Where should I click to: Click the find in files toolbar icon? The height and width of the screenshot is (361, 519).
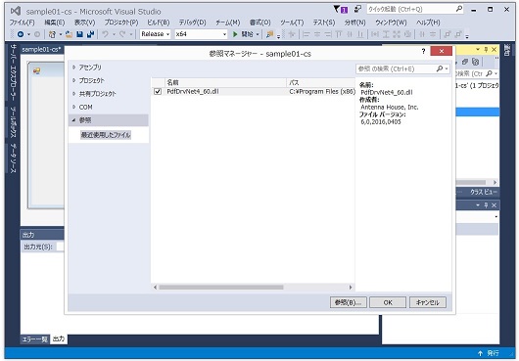(x=269, y=34)
